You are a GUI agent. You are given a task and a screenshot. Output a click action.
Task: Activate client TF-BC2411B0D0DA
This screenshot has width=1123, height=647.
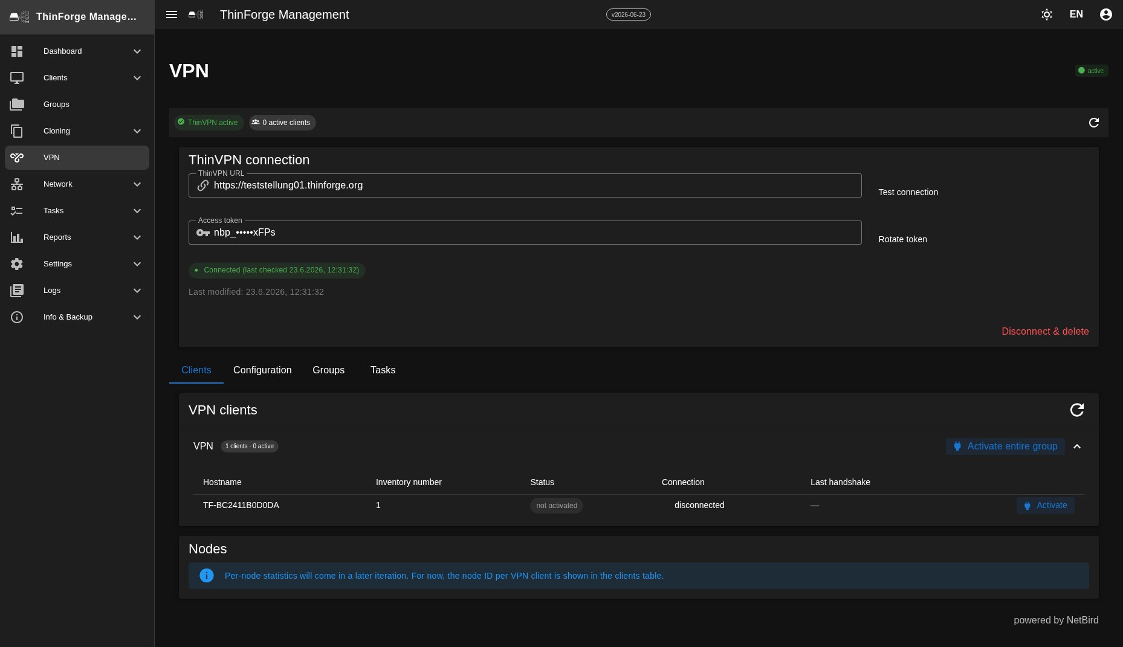1045,506
